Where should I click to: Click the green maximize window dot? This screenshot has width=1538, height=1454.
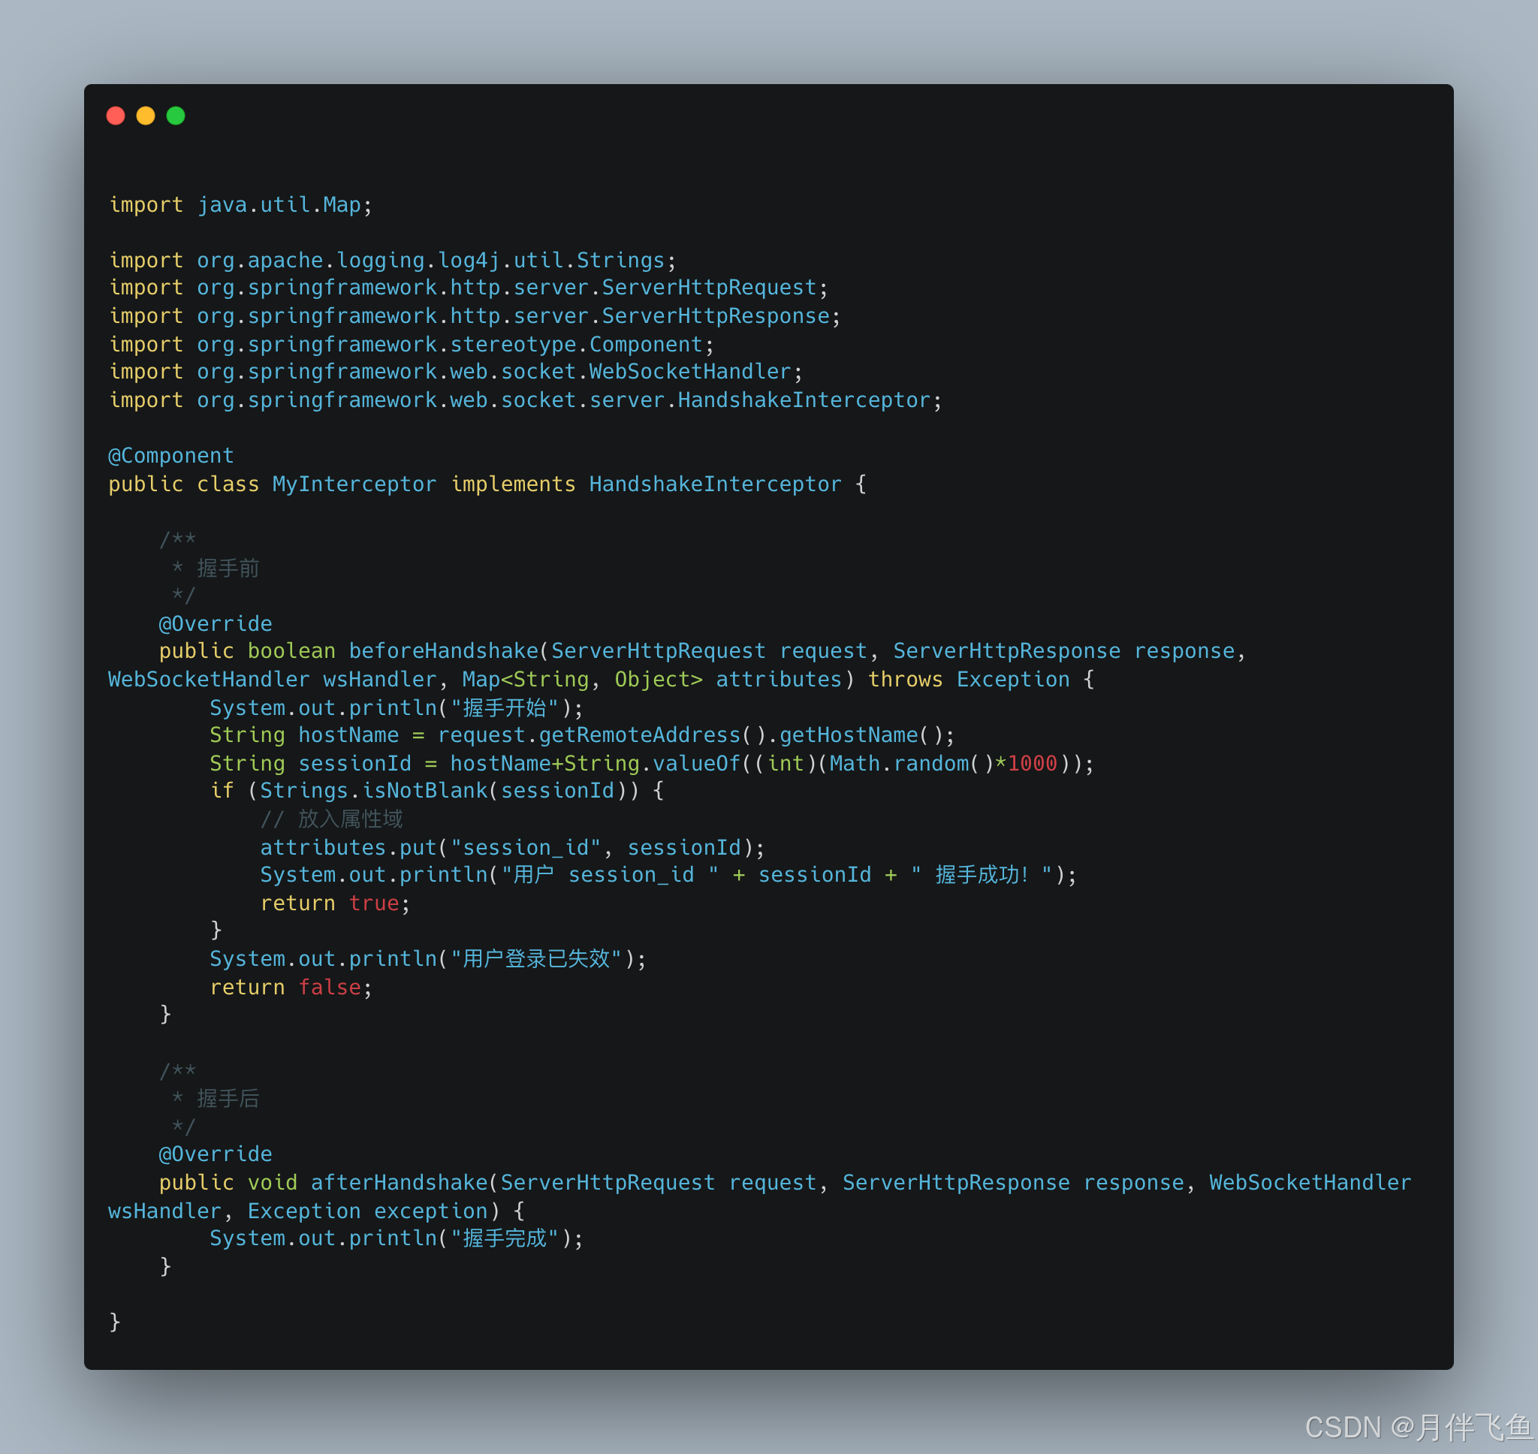(x=176, y=116)
